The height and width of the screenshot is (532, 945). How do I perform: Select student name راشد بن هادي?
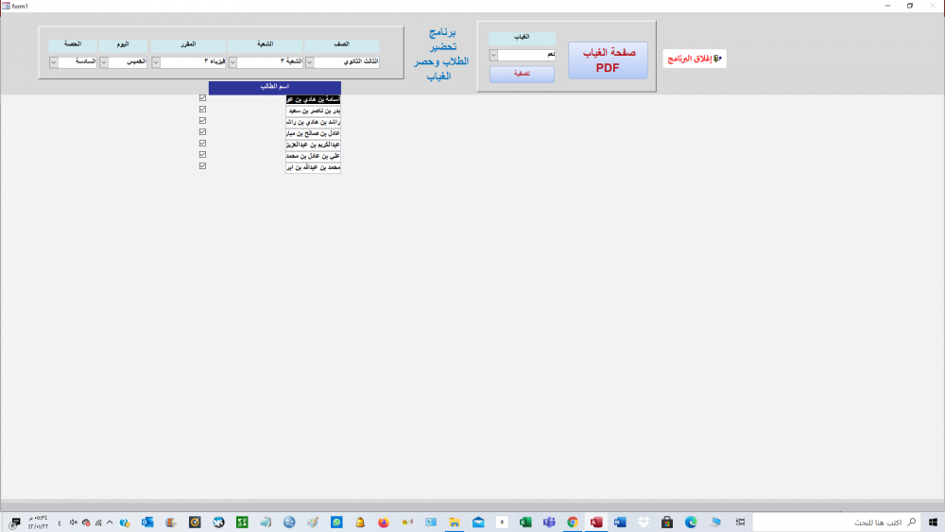click(314, 122)
